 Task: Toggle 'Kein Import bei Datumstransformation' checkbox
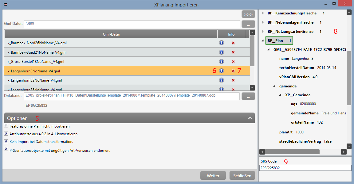pyautogui.click(x=6, y=141)
